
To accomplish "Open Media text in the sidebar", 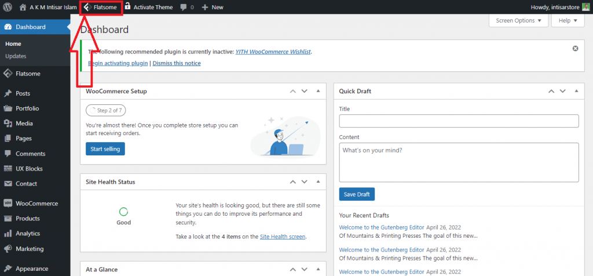I will (24, 124).
